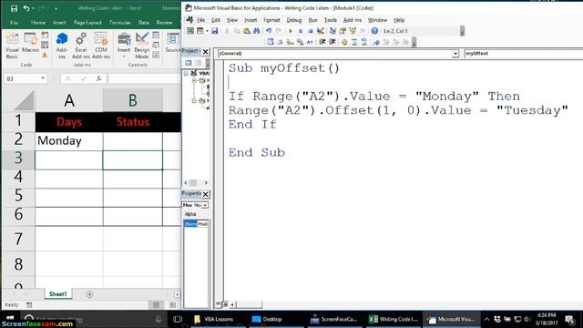Click the Status header cell

pyautogui.click(x=133, y=122)
